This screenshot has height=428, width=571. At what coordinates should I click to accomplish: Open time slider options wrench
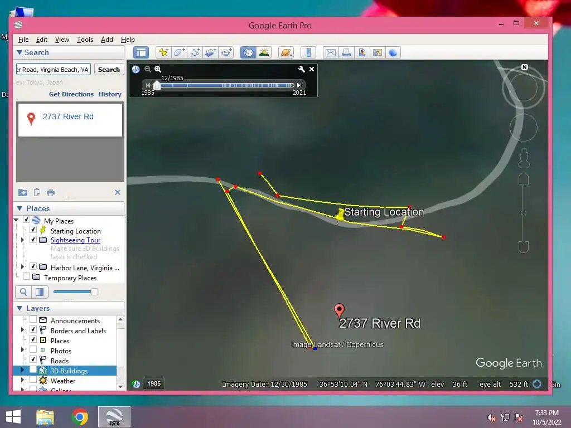tap(301, 69)
